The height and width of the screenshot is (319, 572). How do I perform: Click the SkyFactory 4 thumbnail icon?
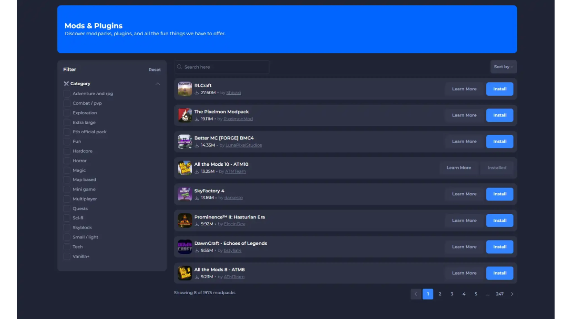pos(184,194)
